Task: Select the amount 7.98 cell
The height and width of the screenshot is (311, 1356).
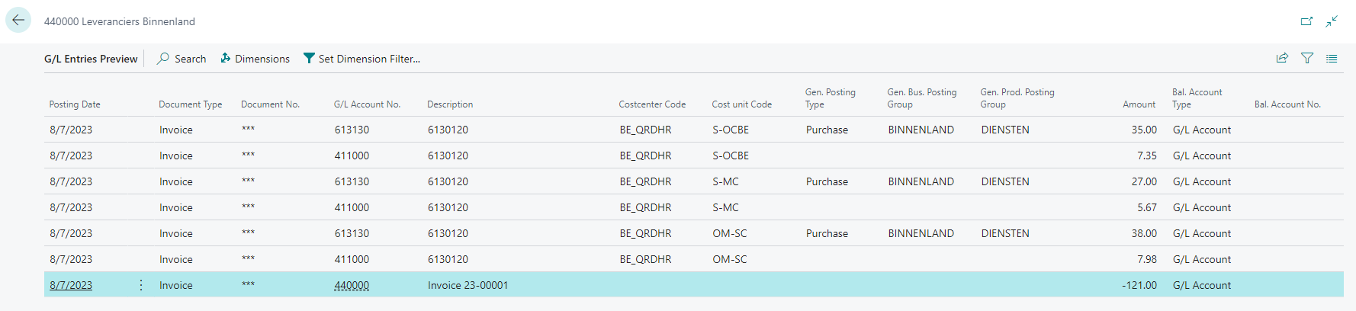Action: pyautogui.click(x=1147, y=259)
